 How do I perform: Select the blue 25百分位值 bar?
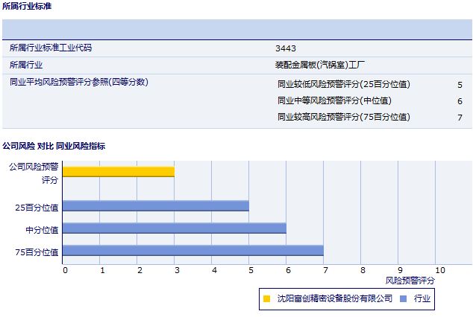pyautogui.click(x=156, y=205)
